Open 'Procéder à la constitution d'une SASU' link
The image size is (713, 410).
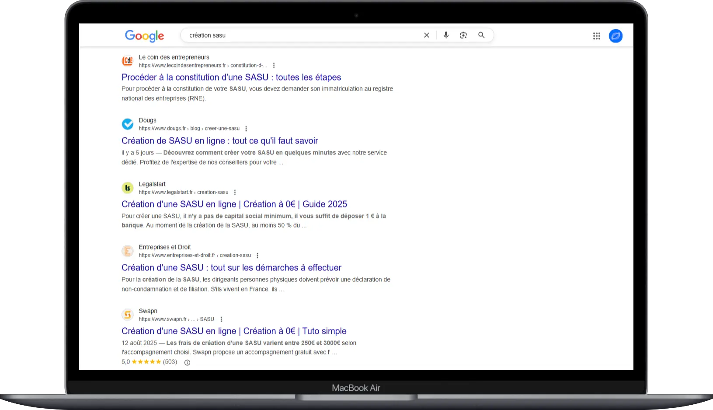[231, 77]
